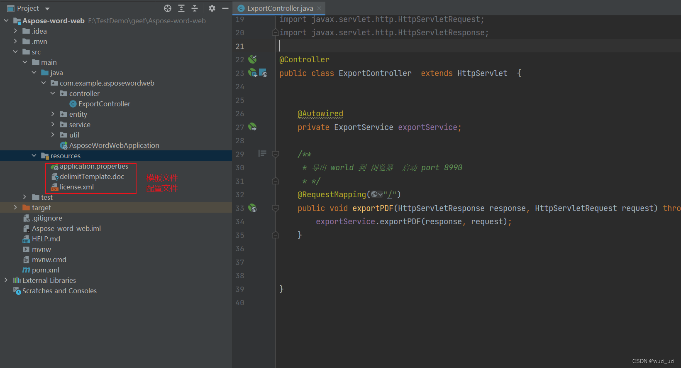
Task: Open HELP.md file
Action: pyautogui.click(x=46, y=239)
